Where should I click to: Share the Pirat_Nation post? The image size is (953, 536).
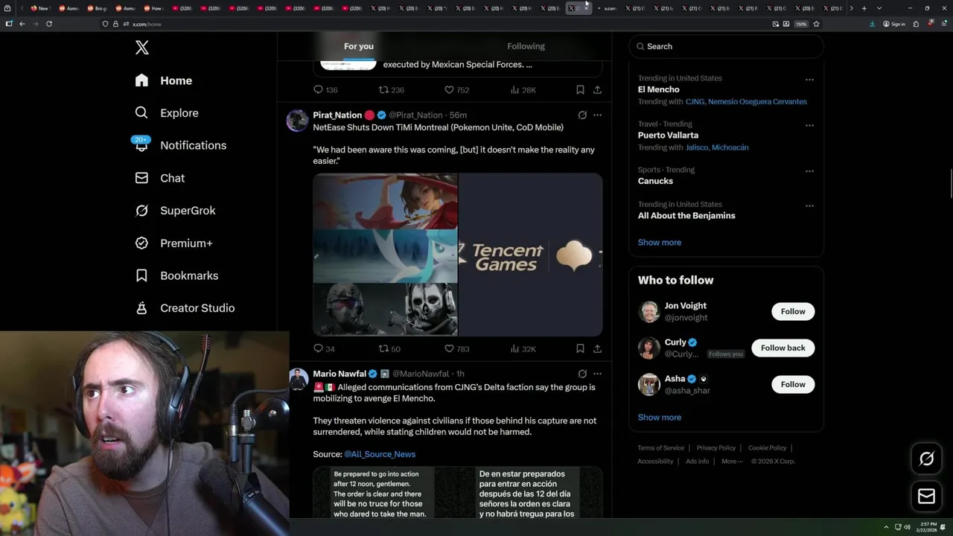point(597,348)
